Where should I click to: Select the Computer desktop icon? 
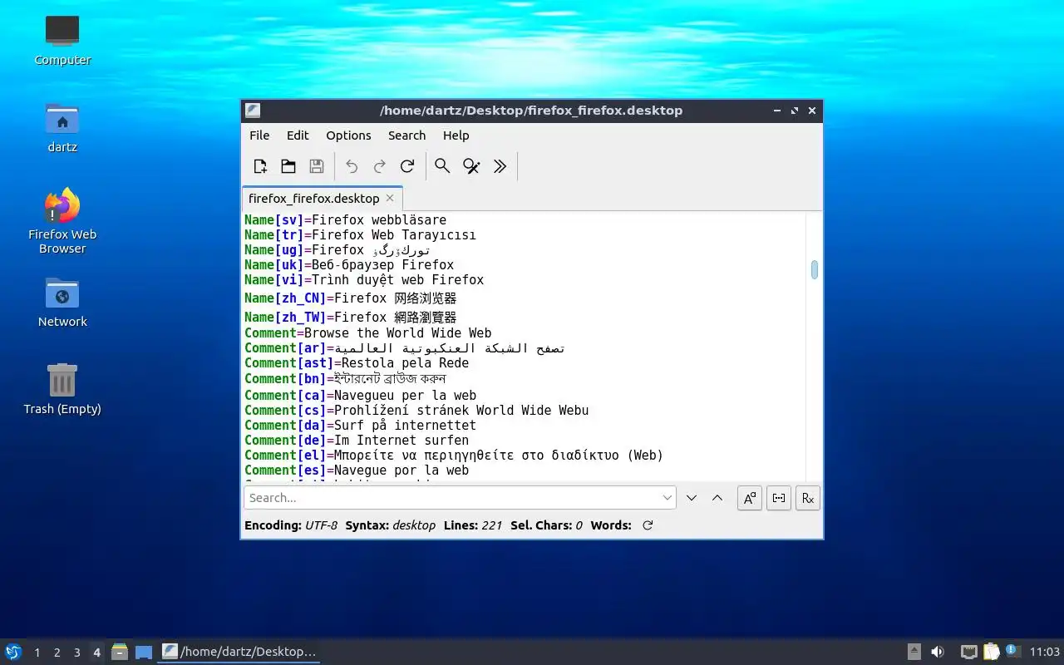[62, 40]
